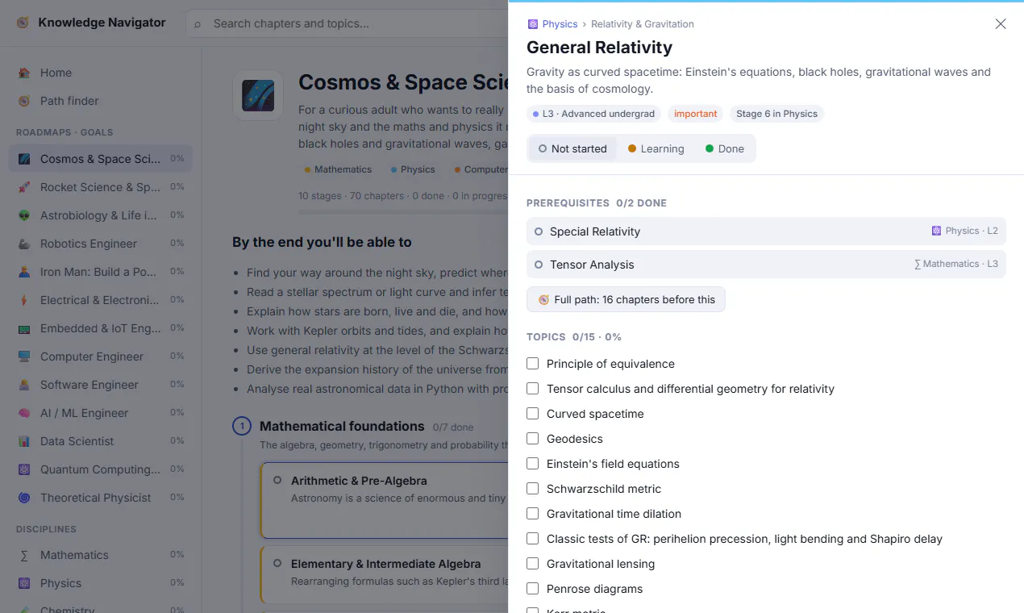Screen dimensions: 1024x613
Task: Tick the Classic tests of GR checkbox
Action: coord(532,539)
